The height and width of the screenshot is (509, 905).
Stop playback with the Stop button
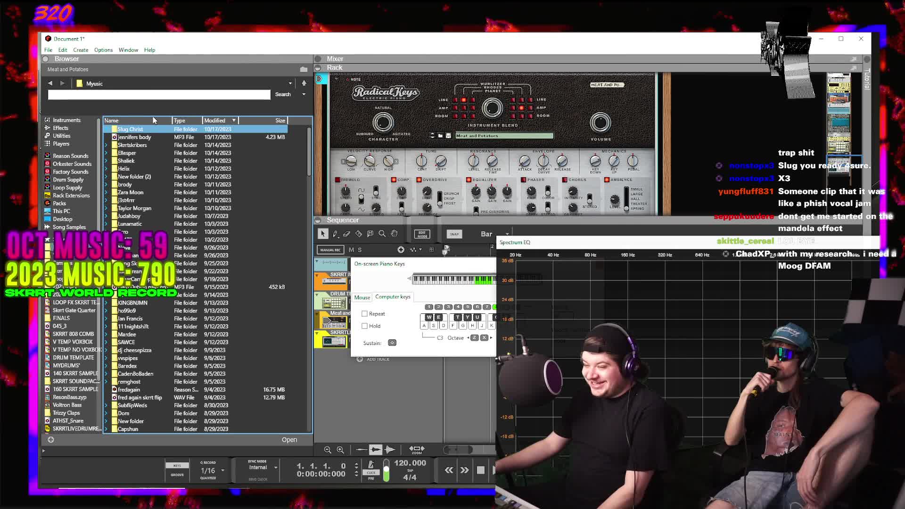coord(480,470)
